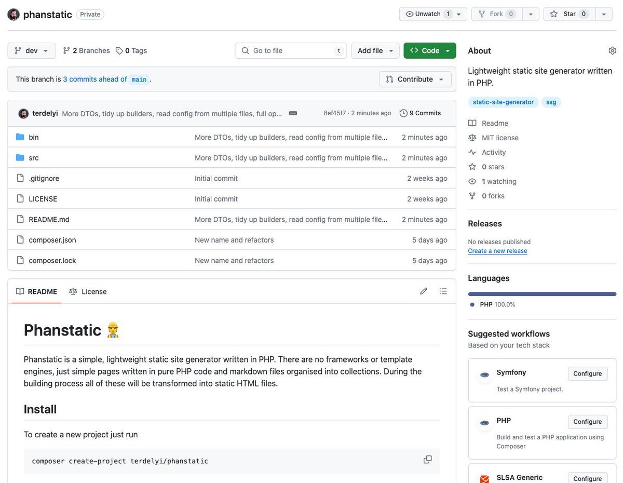This screenshot has height=483, width=623.
Task: Open .gitignore's Initial commit message
Action: coord(216,178)
